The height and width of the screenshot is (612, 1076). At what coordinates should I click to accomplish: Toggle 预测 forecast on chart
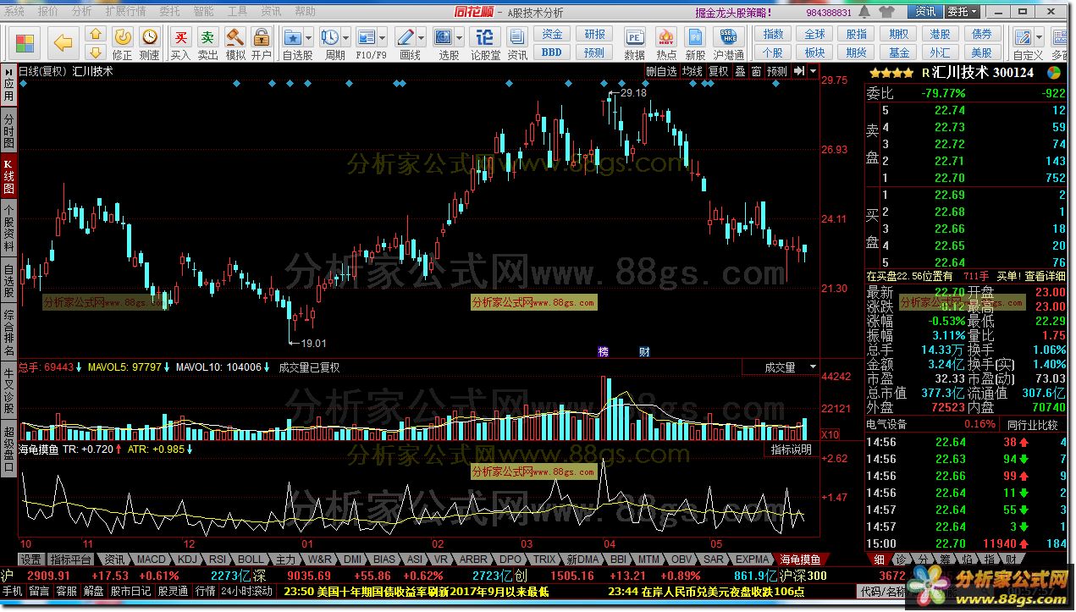pos(777,72)
